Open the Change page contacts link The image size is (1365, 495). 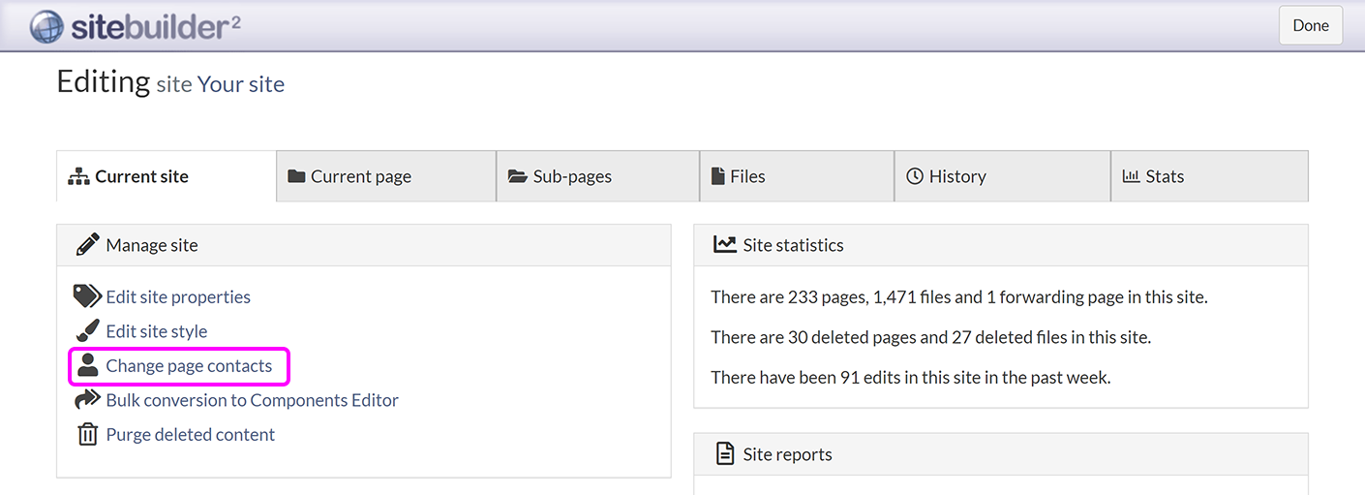(189, 366)
